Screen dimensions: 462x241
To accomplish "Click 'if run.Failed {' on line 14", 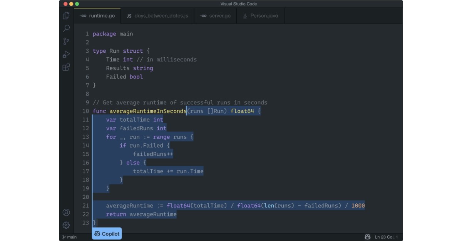I will pyautogui.click(x=145, y=145).
